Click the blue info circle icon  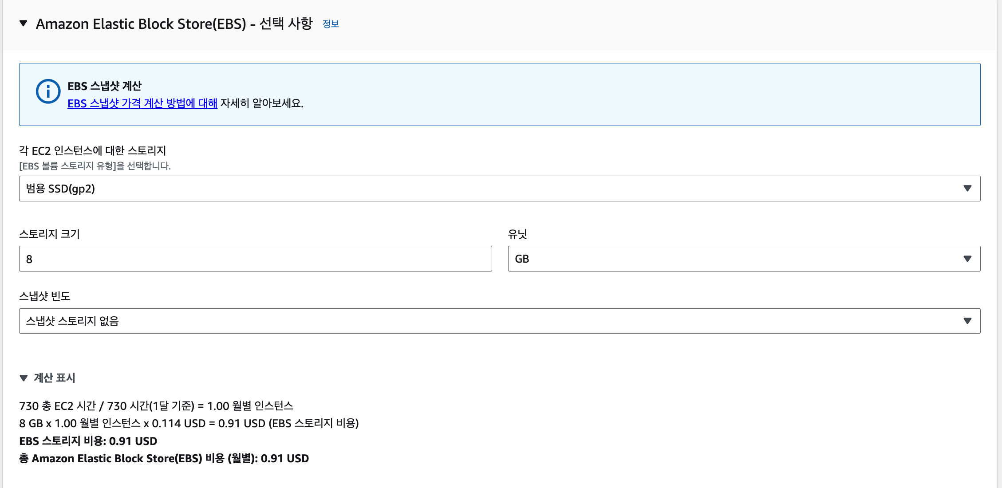click(x=48, y=91)
